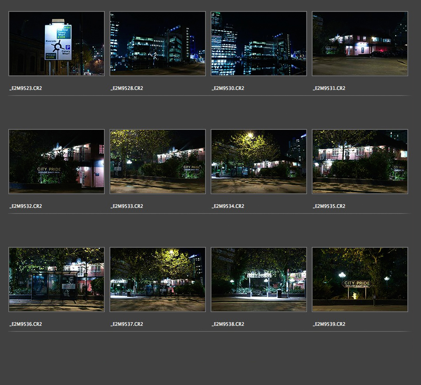Click the _E2M9531.CR2 car park photo
The width and height of the screenshot is (421, 385).
360,44
